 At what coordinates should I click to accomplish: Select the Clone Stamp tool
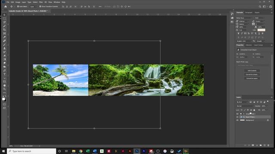[5, 48]
